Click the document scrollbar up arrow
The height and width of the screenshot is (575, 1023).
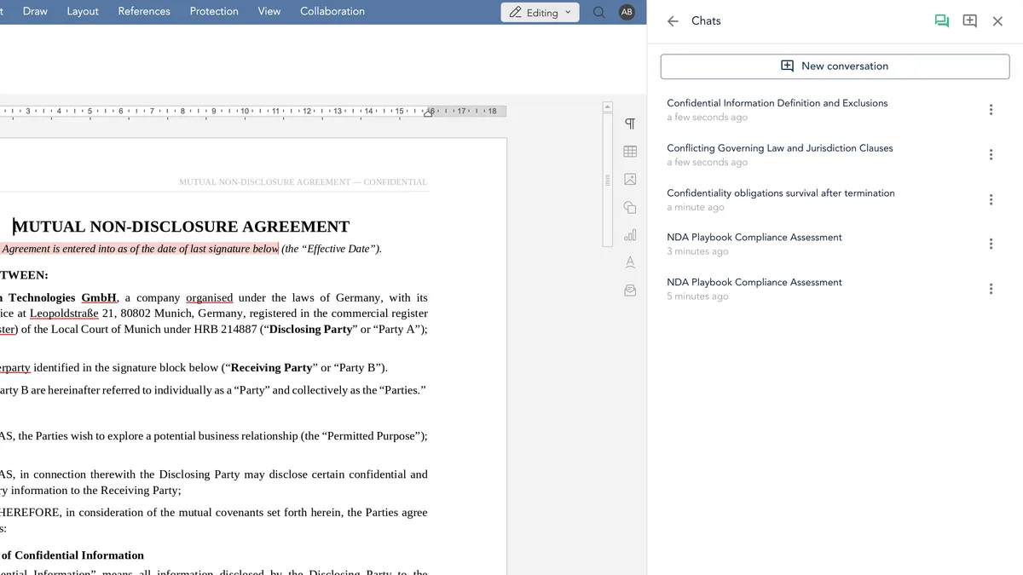click(607, 107)
